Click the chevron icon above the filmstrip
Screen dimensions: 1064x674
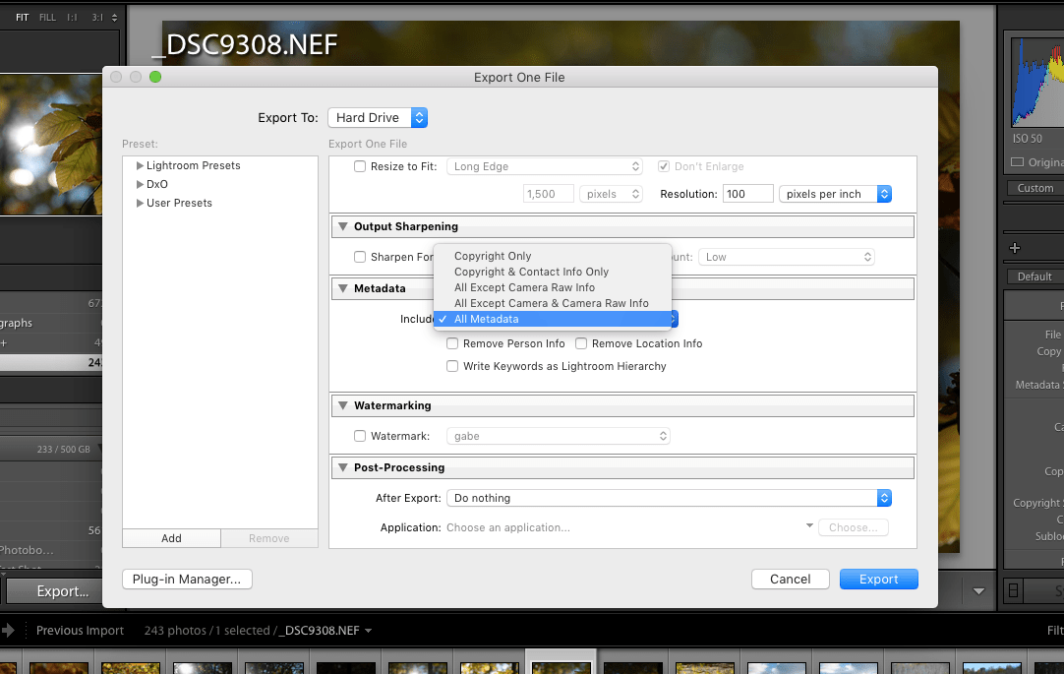[x=978, y=590]
